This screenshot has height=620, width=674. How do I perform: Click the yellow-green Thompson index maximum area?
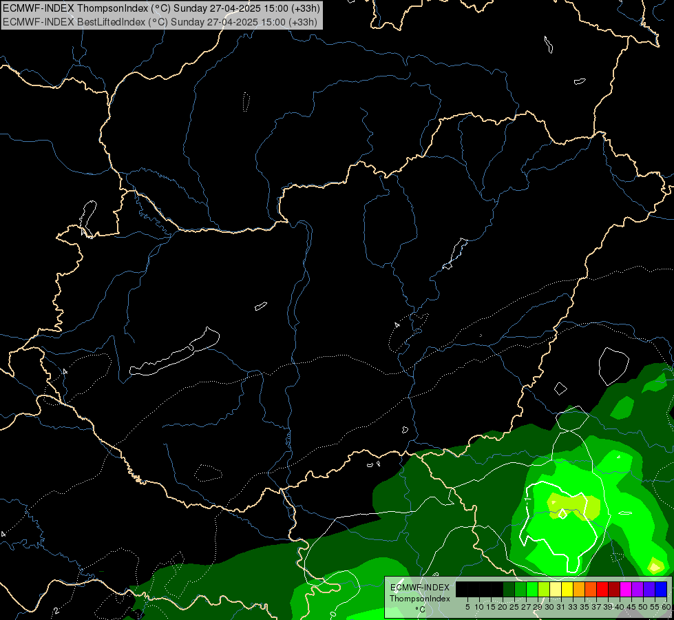pos(573,506)
